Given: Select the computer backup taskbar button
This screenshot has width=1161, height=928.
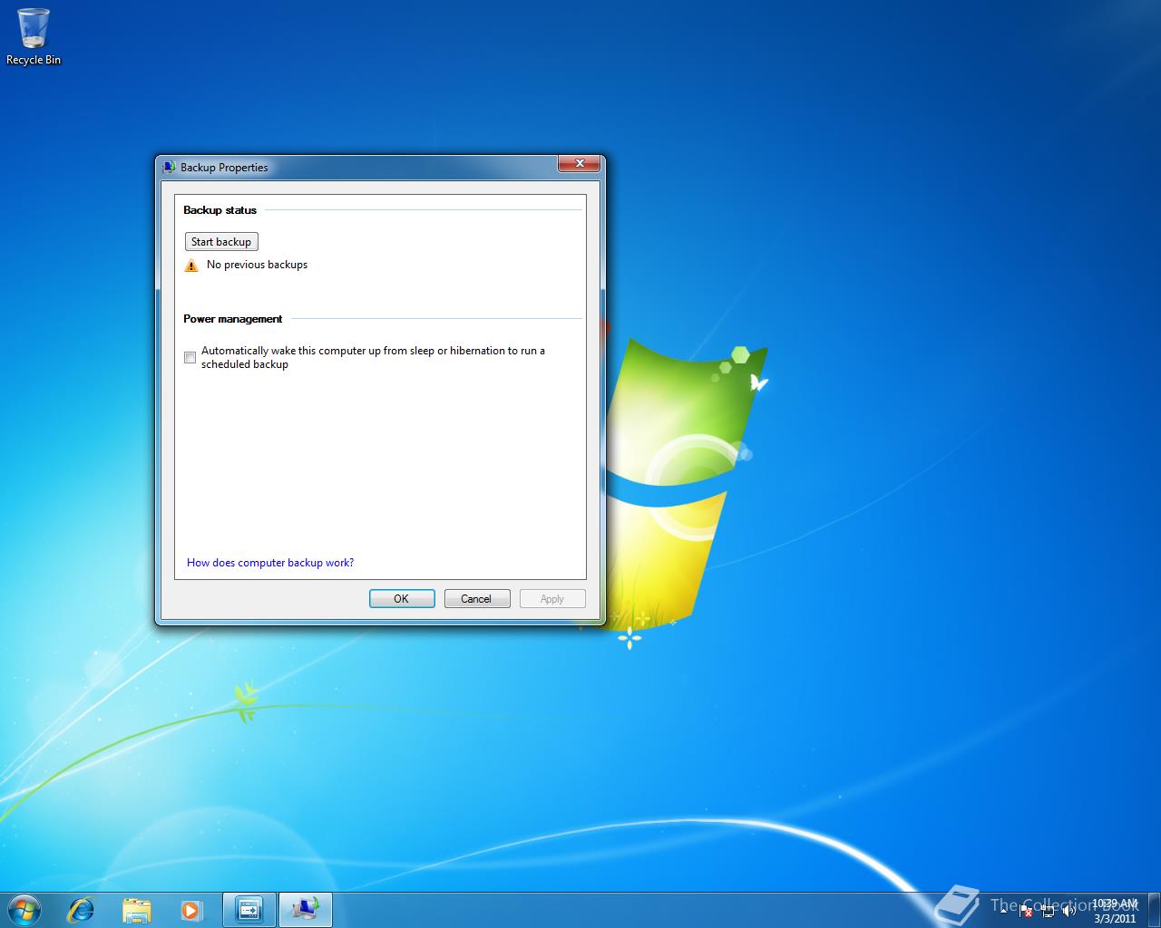Looking at the screenshot, I should [x=306, y=909].
